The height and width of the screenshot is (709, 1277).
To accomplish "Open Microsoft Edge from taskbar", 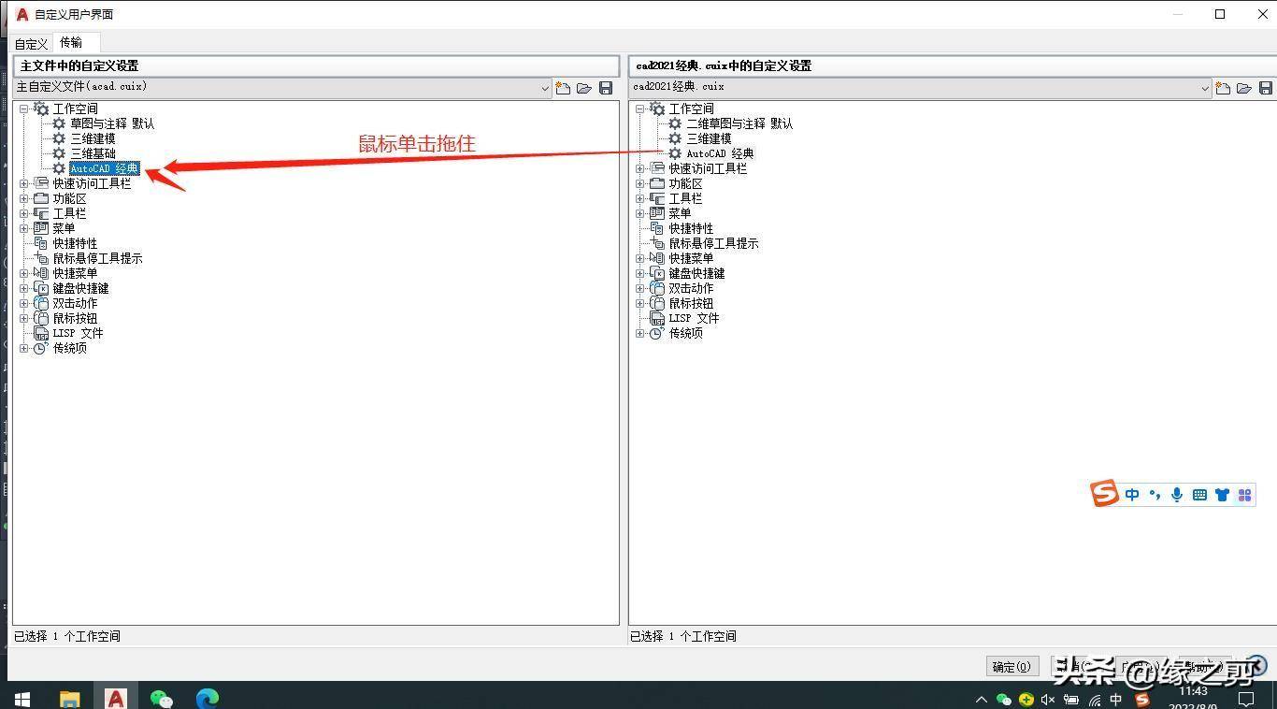I will coord(208,699).
